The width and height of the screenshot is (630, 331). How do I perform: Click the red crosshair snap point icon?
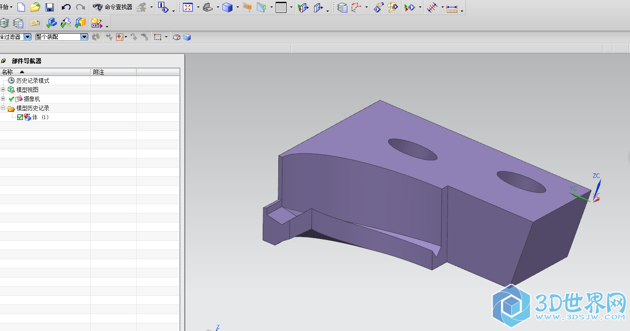point(119,37)
